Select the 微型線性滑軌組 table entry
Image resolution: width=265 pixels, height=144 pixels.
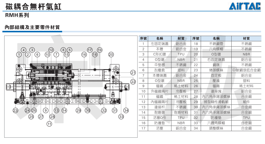pos(216,102)
